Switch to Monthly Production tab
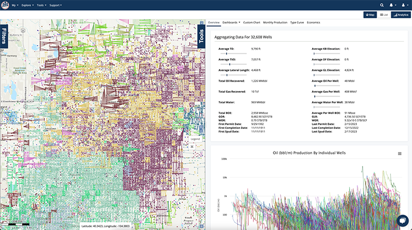412x230 pixels. [275, 23]
